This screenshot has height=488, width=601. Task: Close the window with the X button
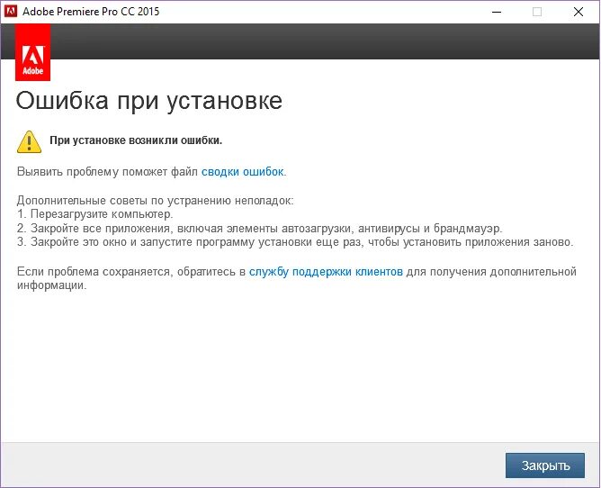(x=579, y=12)
